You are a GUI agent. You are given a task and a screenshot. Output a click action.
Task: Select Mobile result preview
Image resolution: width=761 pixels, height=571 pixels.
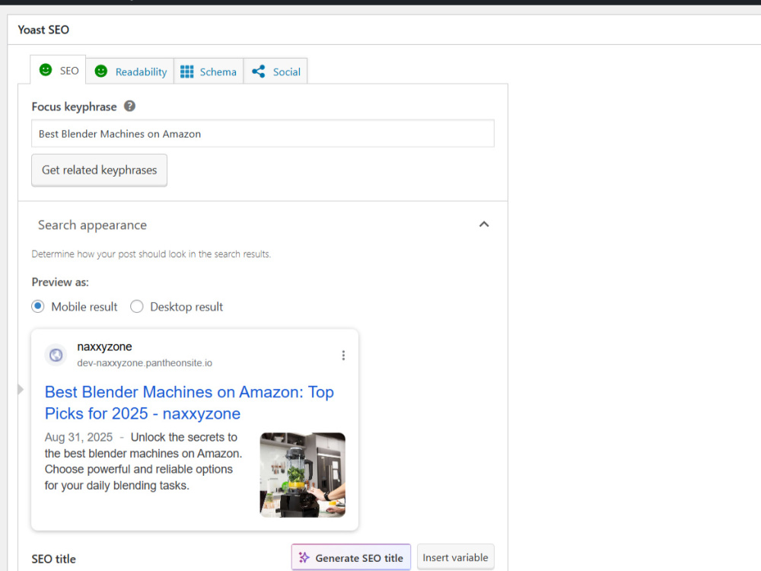click(x=38, y=306)
